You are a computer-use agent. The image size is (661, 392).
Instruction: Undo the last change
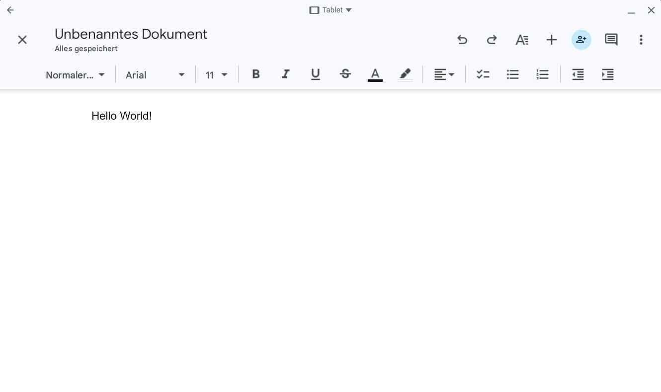pyautogui.click(x=462, y=40)
